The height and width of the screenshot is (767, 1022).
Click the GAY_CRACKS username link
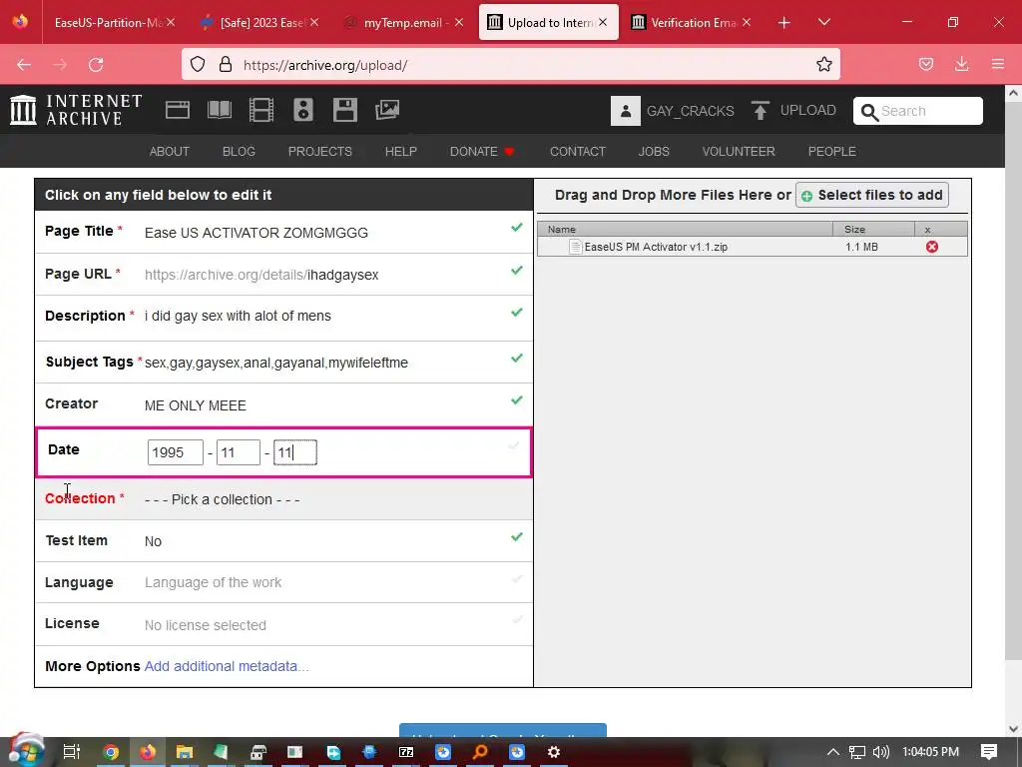coord(691,111)
